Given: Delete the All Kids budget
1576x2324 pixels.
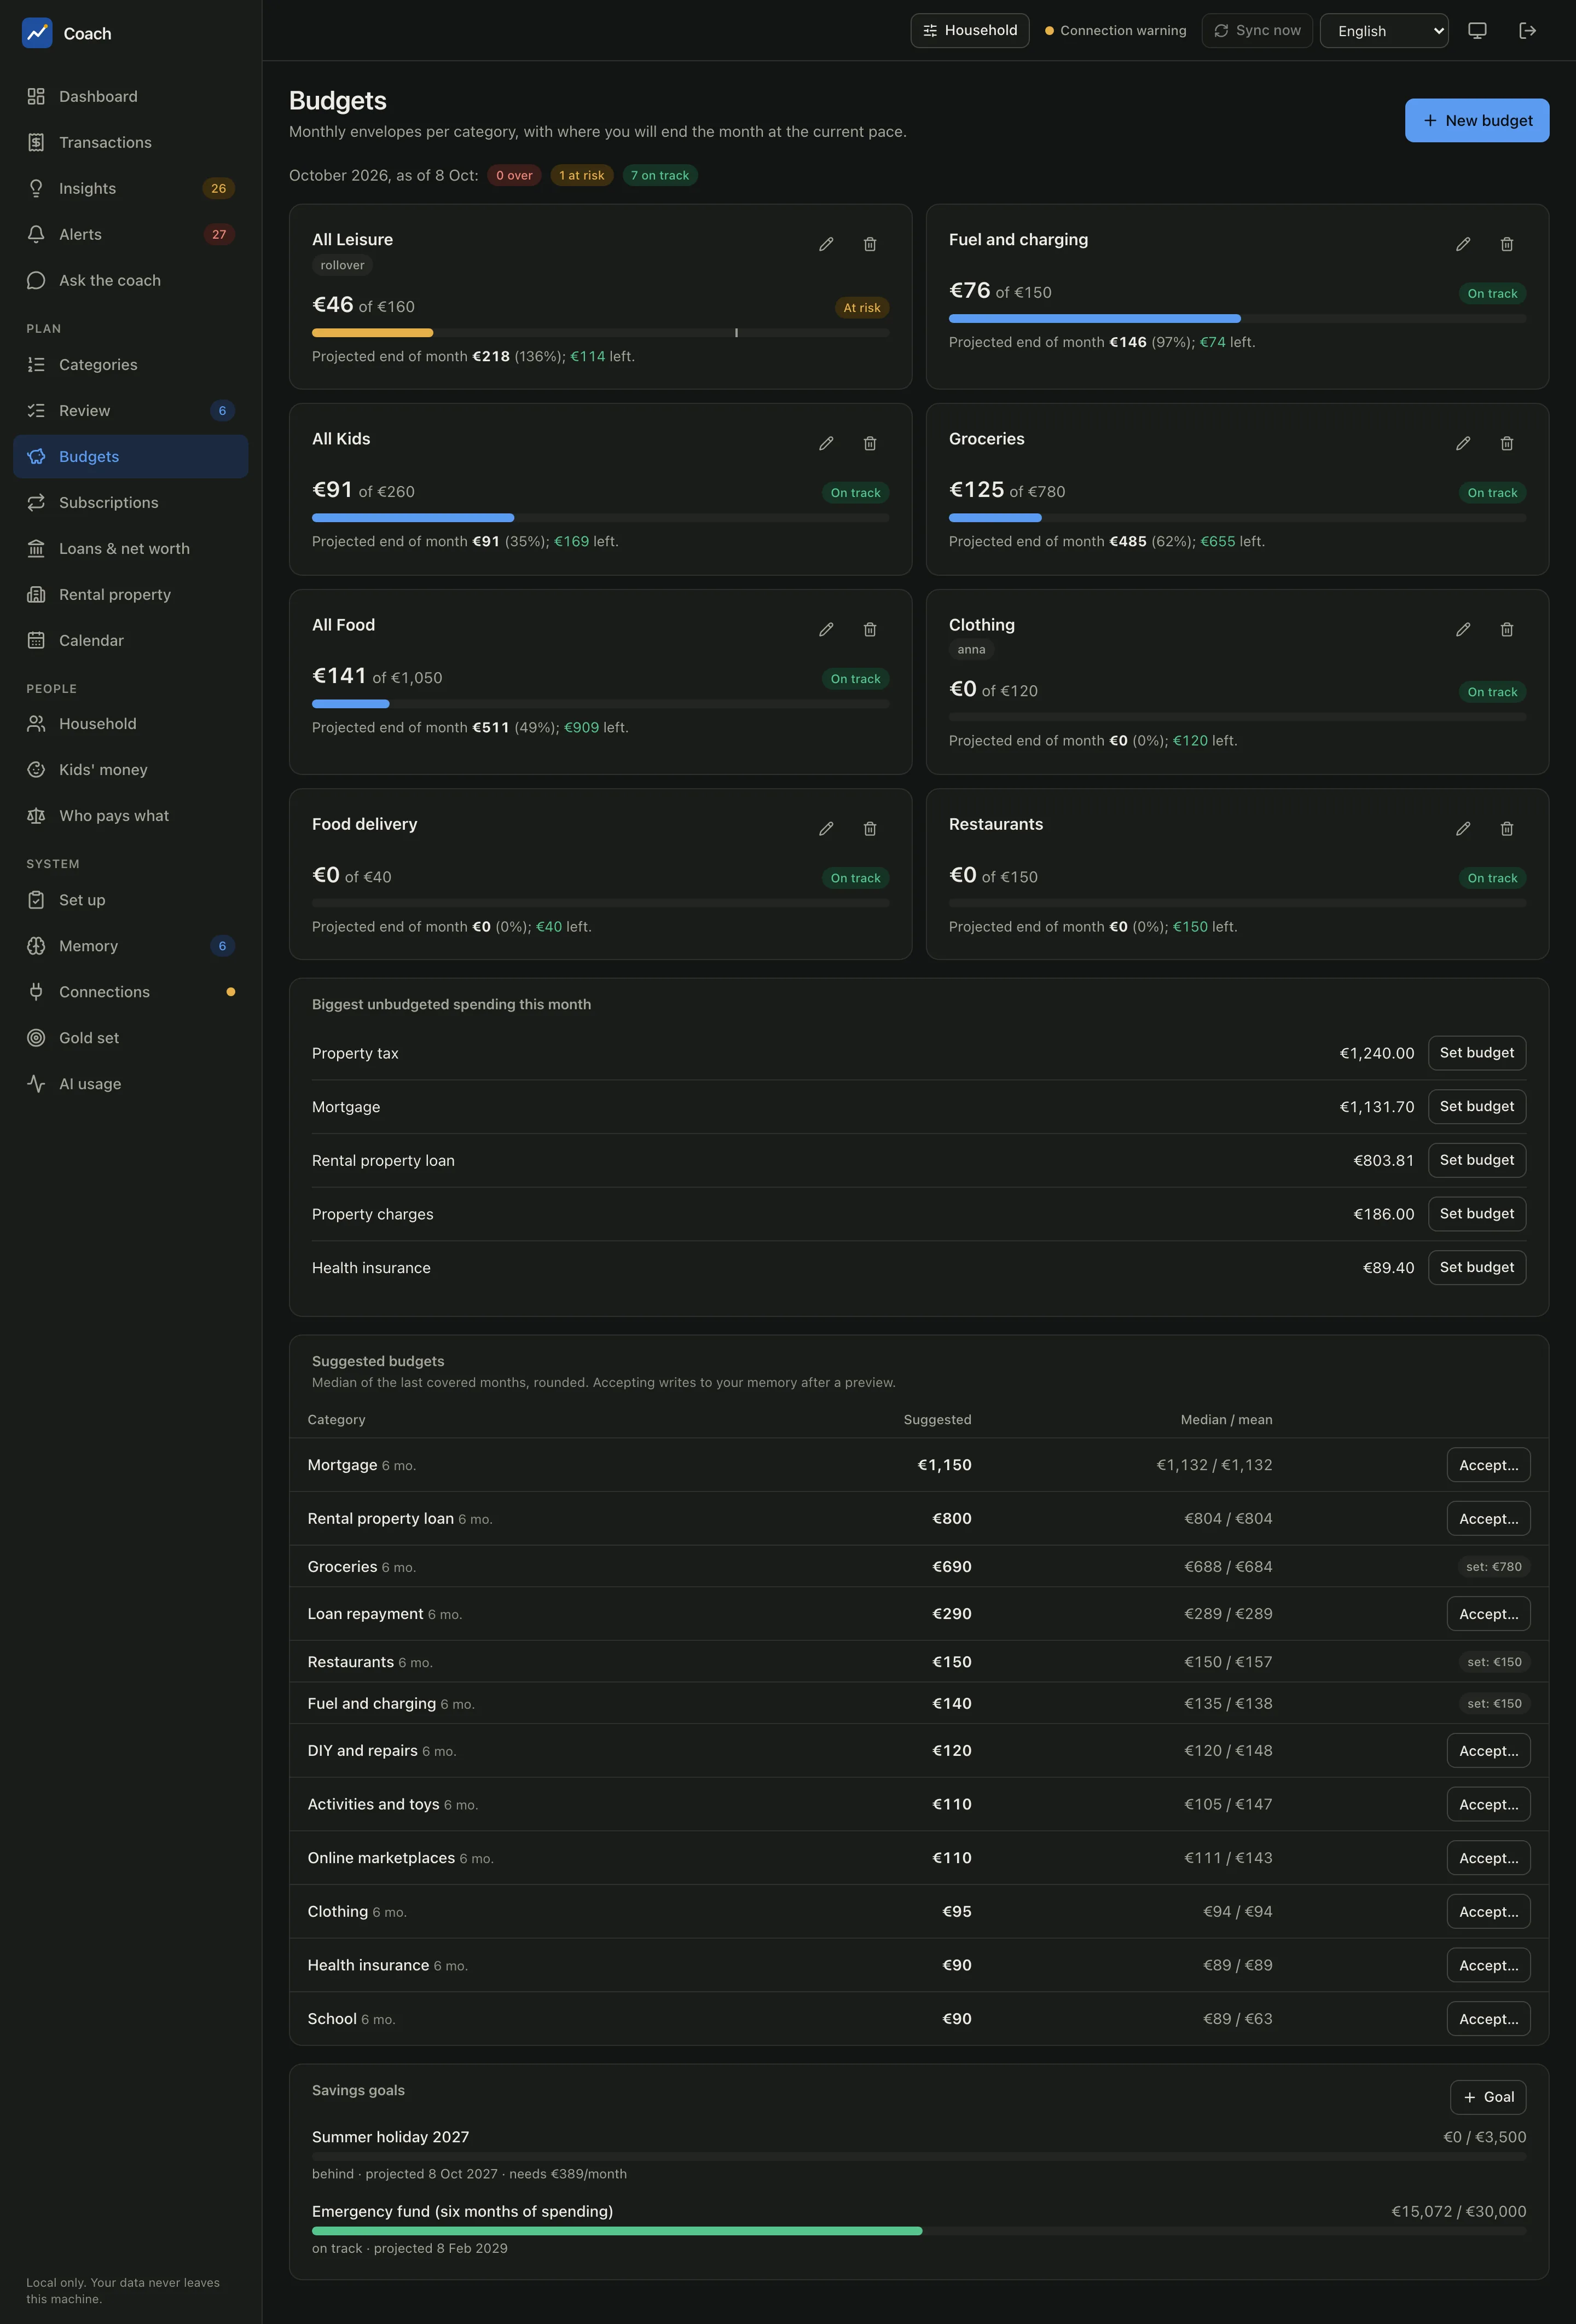Looking at the screenshot, I should coord(870,443).
